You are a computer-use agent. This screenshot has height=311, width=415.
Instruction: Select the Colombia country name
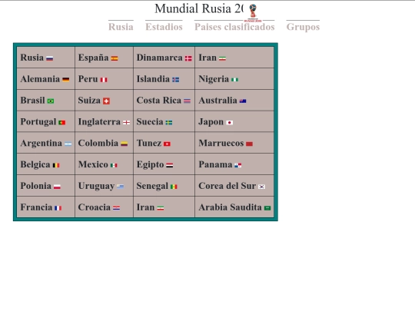coord(98,144)
